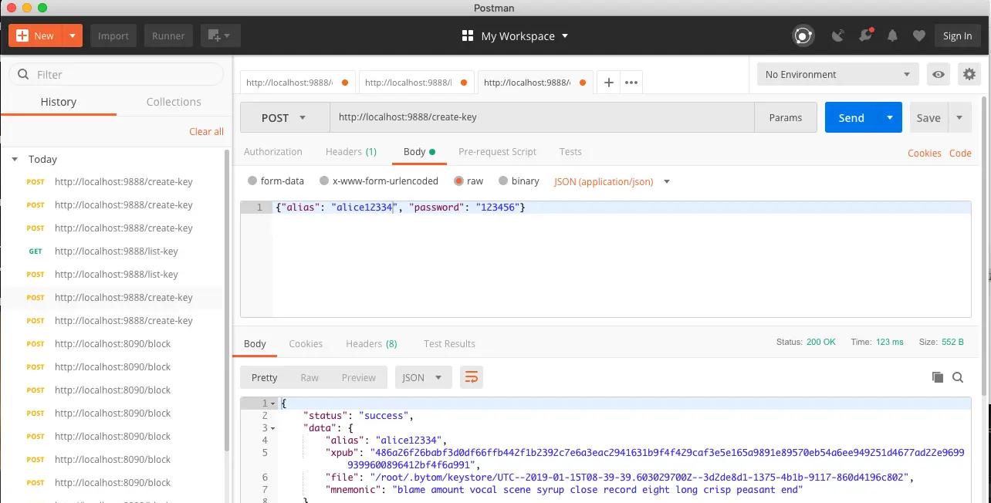Click the satellite capture requests icon
This screenshot has height=503, width=991.
(837, 35)
